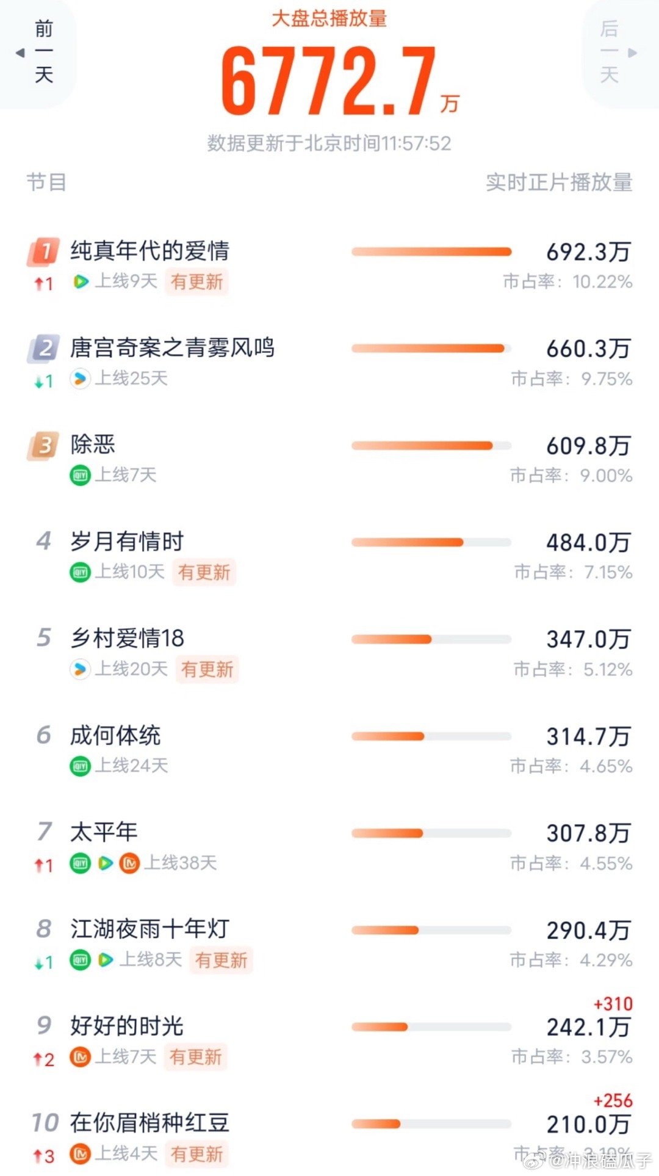Tap 692.3万 play count value
The image size is (659, 1176).
click(x=588, y=252)
